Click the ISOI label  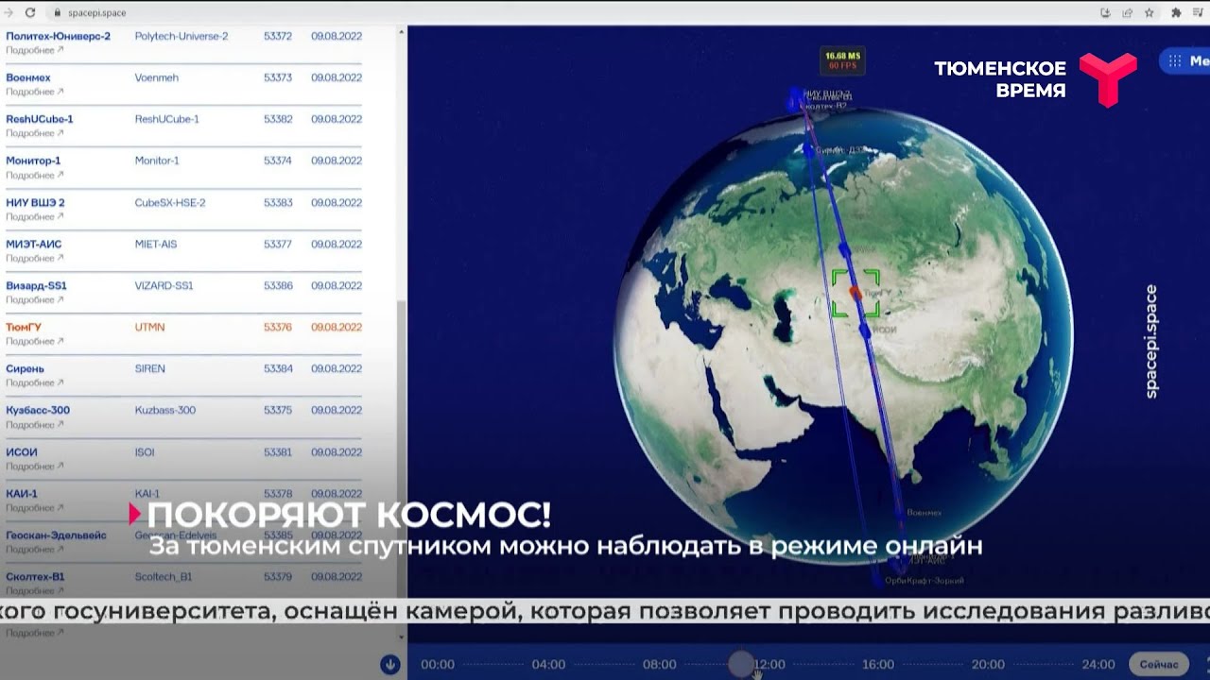click(145, 451)
